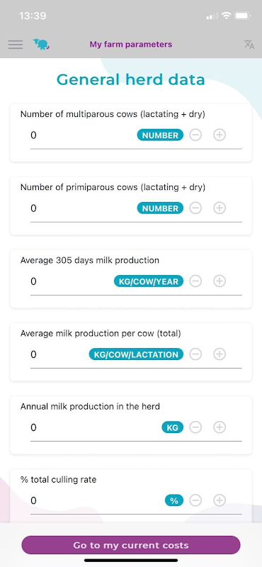The height and width of the screenshot is (567, 262).
Task: Decrease average 305 days milk production
Action: click(x=195, y=281)
